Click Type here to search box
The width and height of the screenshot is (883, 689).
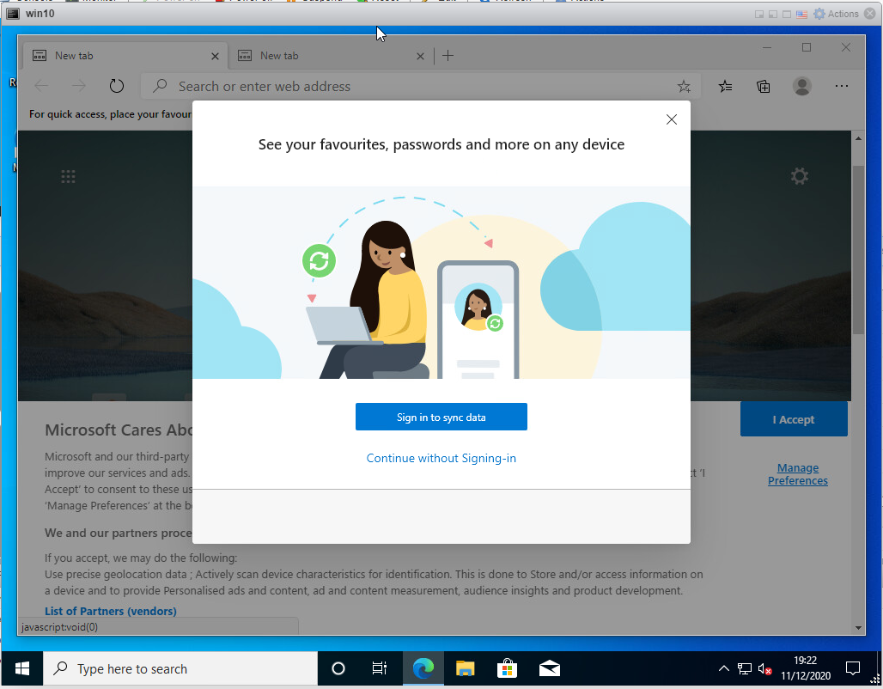click(x=180, y=668)
